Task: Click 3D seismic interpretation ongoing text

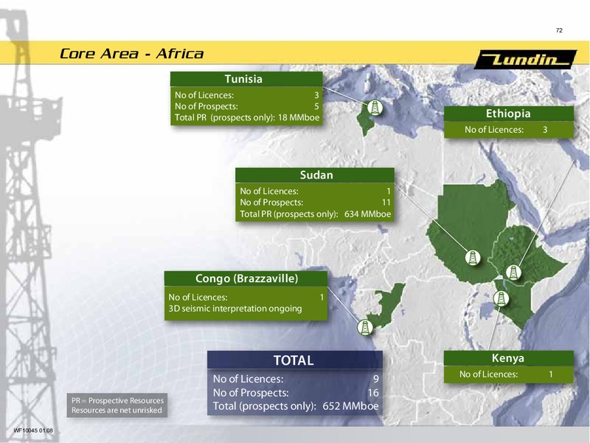Action: 235,309
